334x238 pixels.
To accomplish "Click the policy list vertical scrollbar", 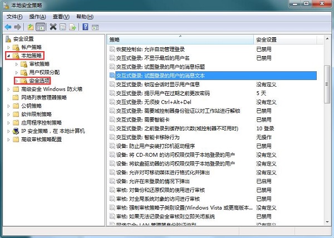I will 327,139.
